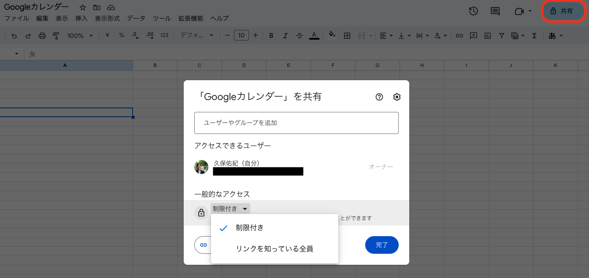Viewport: 589px width, 278px height.
Task: Open share dialog settings gear
Action: pyautogui.click(x=397, y=97)
